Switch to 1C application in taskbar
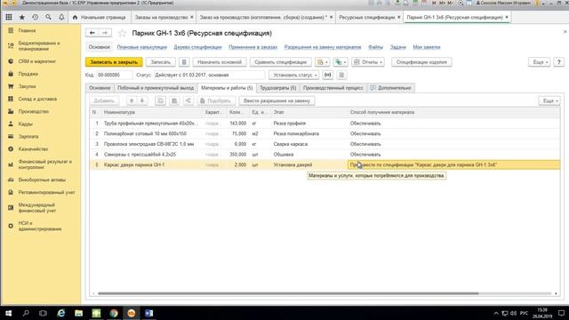The width and height of the screenshot is (569, 320). [x=132, y=313]
